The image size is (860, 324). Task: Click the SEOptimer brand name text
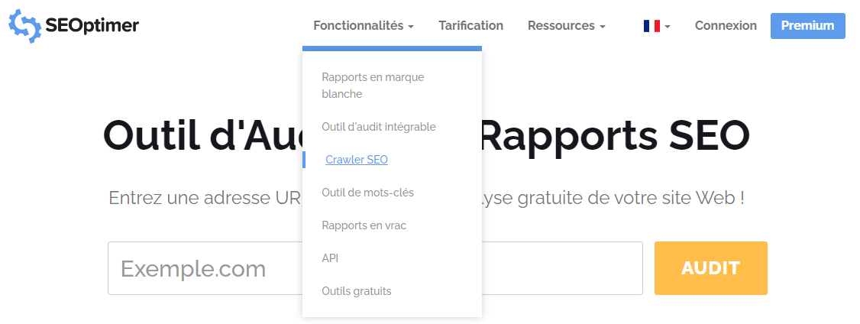click(92, 26)
